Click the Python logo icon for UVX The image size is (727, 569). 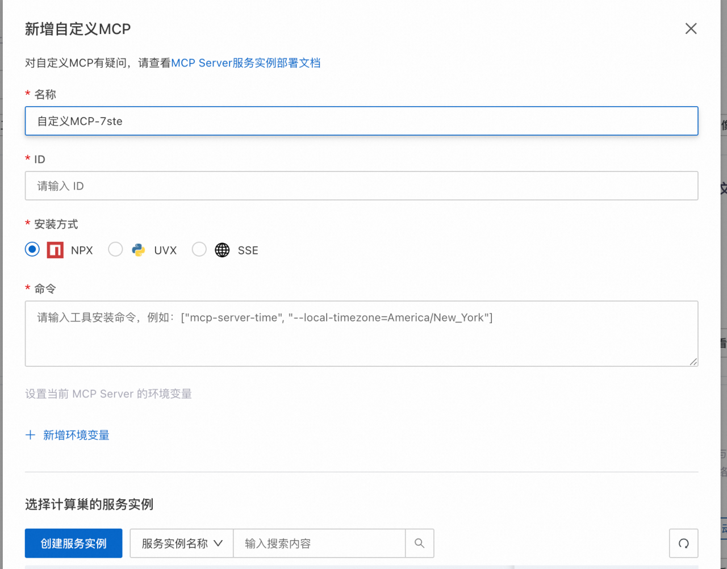click(138, 250)
